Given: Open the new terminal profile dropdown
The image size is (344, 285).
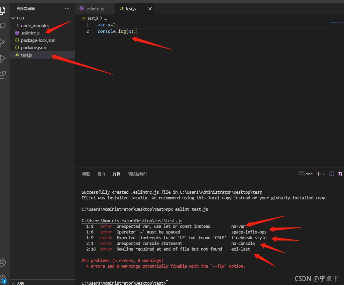Looking at the screenshot, I should pyautogui.click(x=324, y=174).
